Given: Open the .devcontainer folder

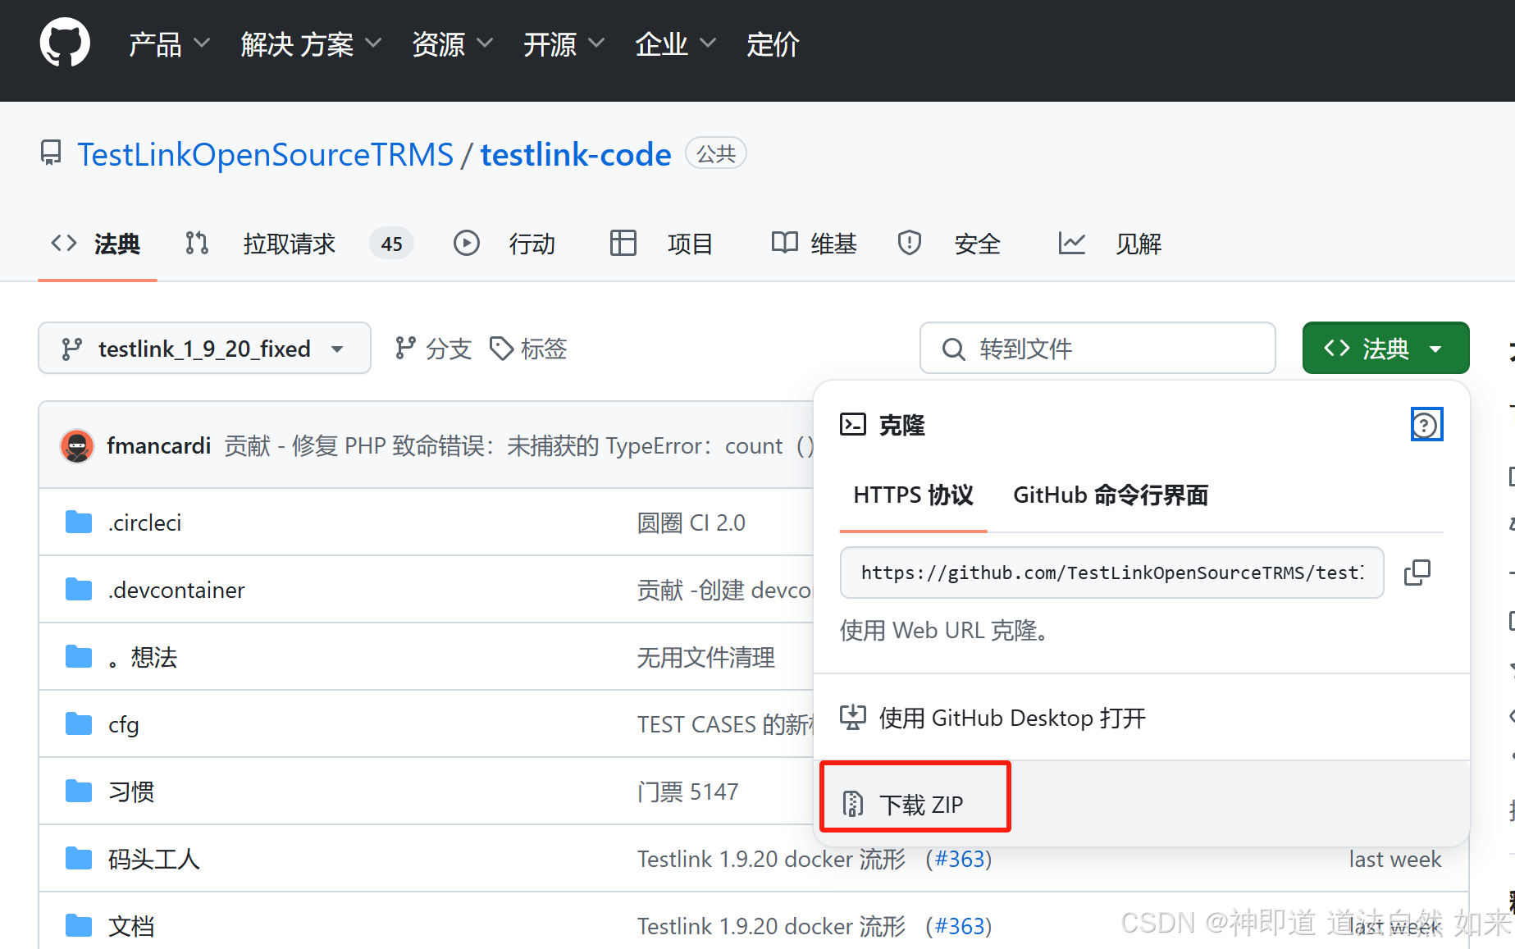Looking at the screenshot, I should [176, 590].
